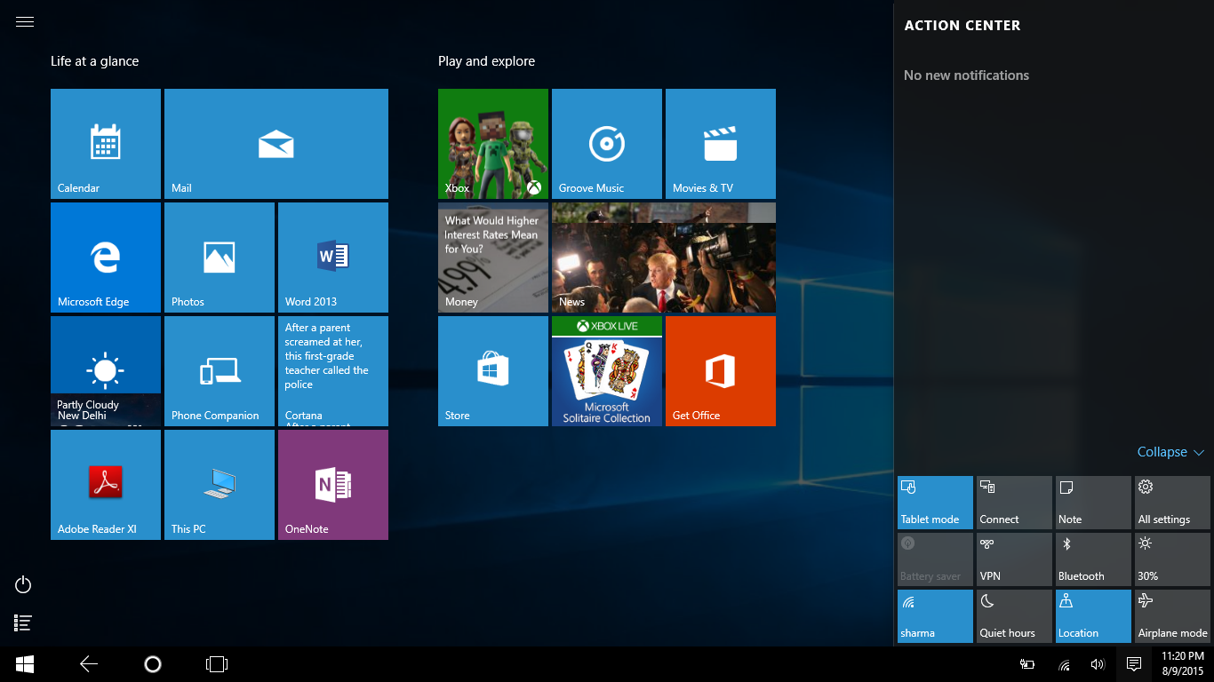This screenshot has height=682, width=1214.
Task: Launch Word 2013 tile
Action: (x=333, y=258)
